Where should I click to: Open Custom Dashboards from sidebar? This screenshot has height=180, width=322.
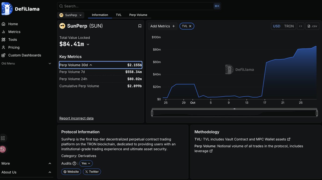point(24,55)
